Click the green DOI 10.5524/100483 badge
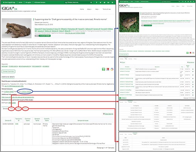This screenshot has width=196, height=152. (x=43, y=36)
